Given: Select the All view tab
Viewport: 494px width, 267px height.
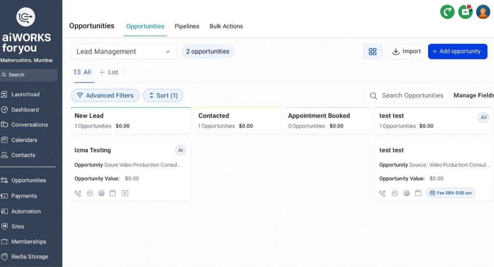Looking at the screenshot, I should point(82,72).
